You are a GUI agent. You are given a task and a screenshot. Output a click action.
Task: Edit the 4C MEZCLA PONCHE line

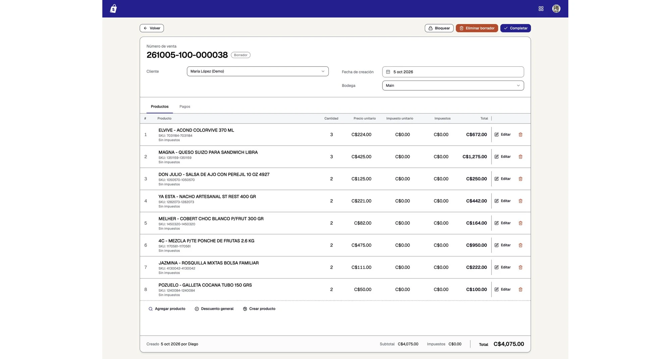503,245
